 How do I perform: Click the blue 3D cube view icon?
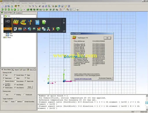[x=59, y=6]
